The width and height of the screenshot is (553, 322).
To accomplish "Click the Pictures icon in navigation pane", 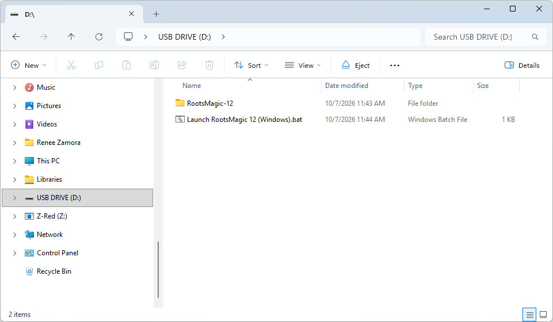I will [29, 106].
